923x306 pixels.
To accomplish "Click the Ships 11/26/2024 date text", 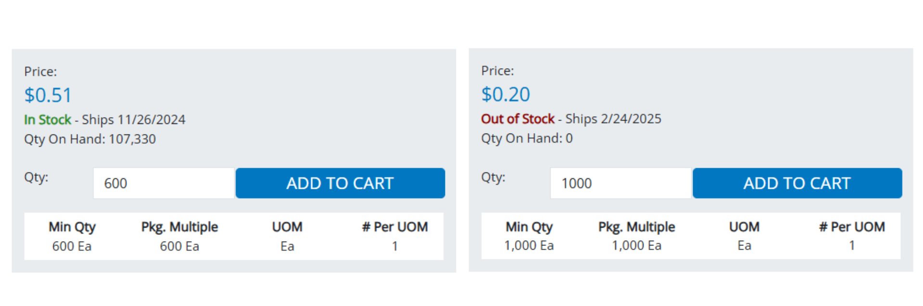I will pyautogui.click(x=134, y=120).
